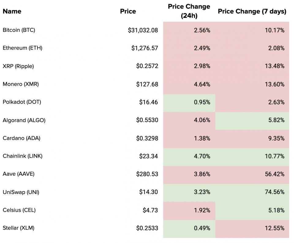294x243 pixels.
Task: Select the Celsius (CEL) name cell
Action: pos(19,210)
